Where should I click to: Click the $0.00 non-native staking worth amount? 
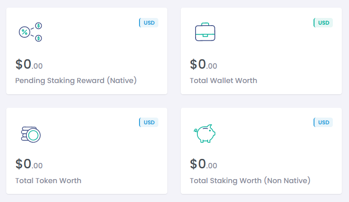[x=203, y=164]
